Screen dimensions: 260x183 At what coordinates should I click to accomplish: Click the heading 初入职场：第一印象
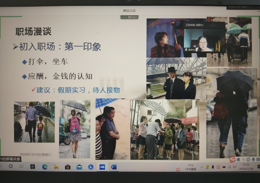click(x=60, y=46)
